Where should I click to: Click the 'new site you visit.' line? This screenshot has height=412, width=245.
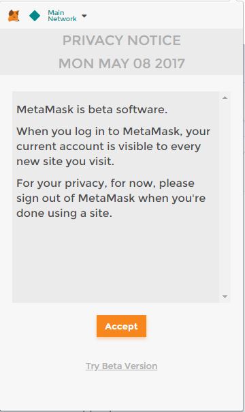pyautogui.click(x=65, y=162)
